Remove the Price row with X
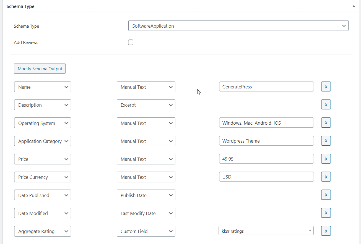 coord(326,159)
